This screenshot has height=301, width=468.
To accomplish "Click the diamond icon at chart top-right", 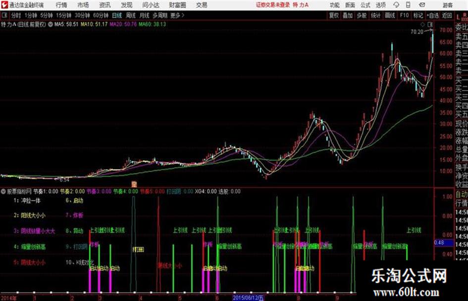I will [x=422, y=24].
